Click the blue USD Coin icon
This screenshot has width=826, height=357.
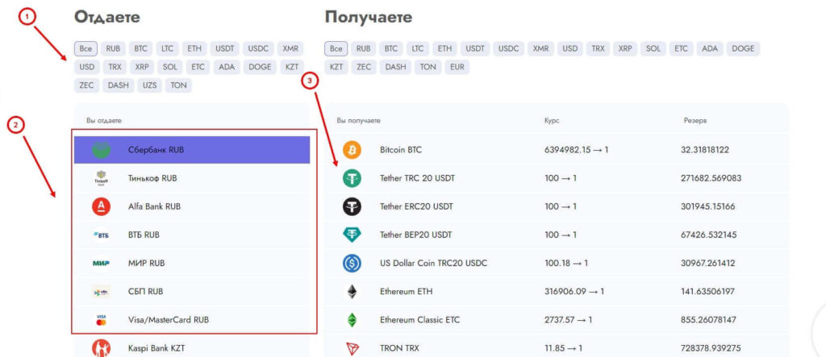(352, 263)
